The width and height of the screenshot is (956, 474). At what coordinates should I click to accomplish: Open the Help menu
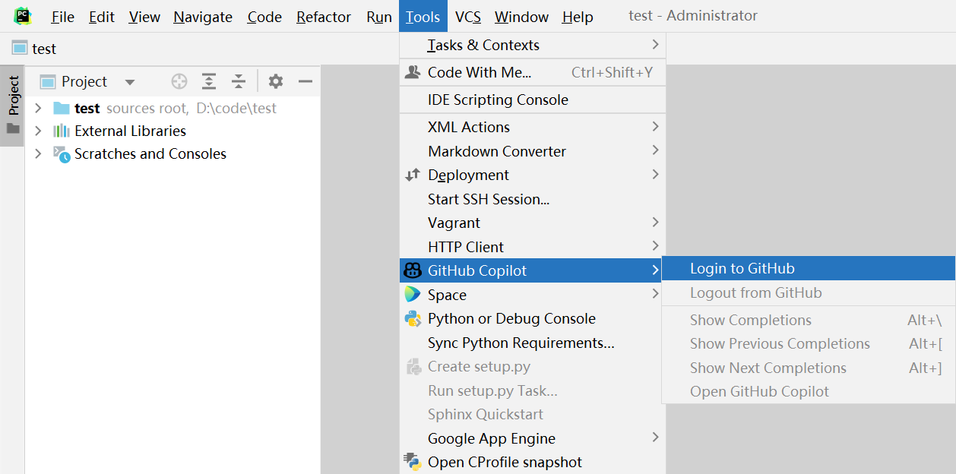578,17
